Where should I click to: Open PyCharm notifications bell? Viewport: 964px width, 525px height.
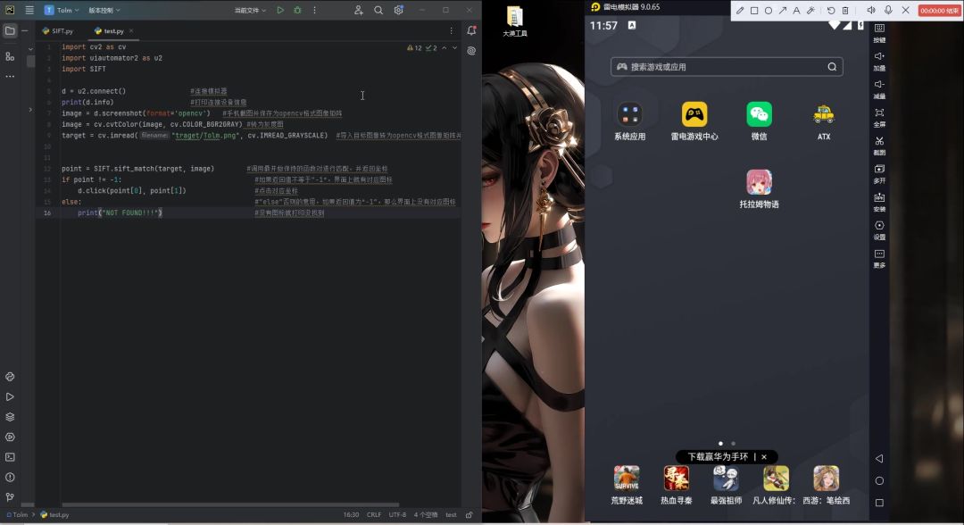[x=471, y=31]
